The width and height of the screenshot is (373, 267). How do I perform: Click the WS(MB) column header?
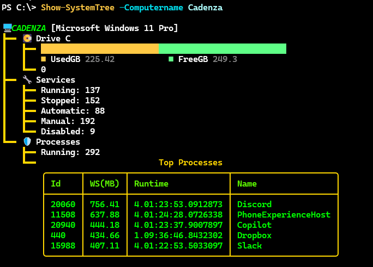(x=105, y=184)
